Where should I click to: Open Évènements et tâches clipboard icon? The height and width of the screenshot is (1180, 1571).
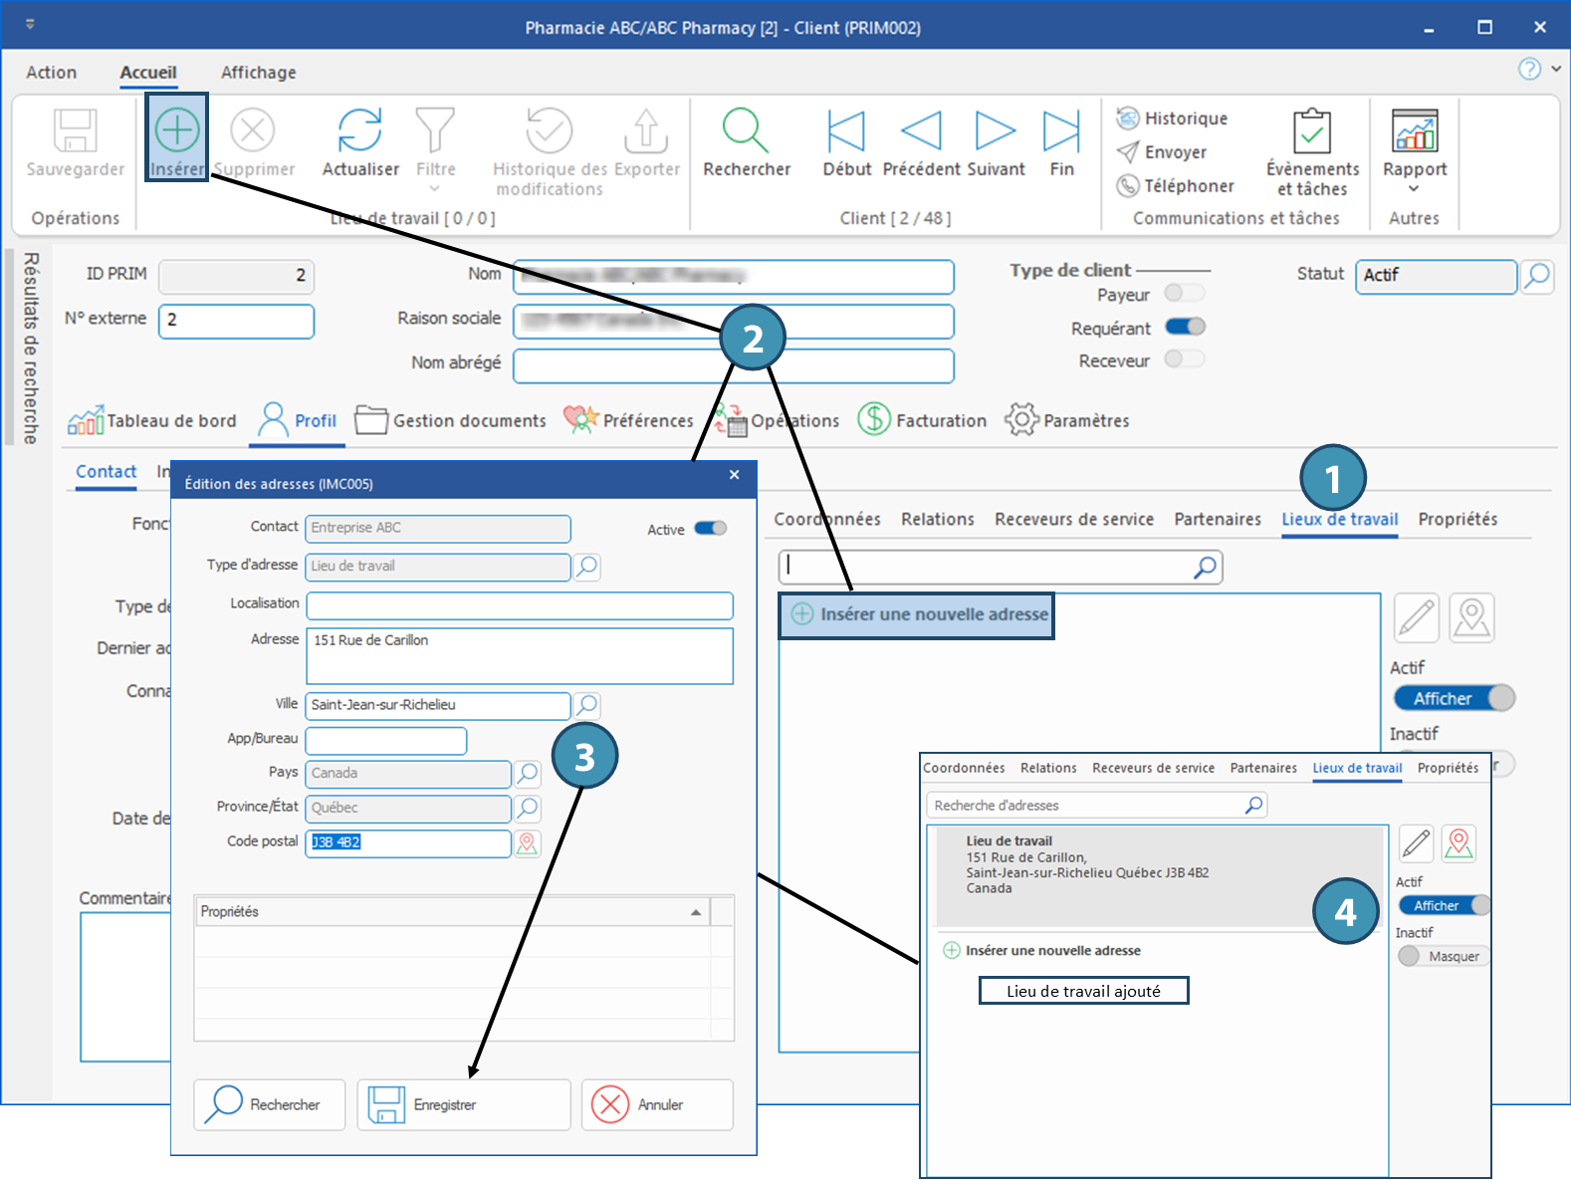(1312, 130)
